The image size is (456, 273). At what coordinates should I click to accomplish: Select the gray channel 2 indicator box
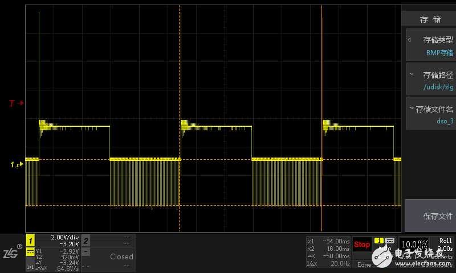click(x=85, y=241)
